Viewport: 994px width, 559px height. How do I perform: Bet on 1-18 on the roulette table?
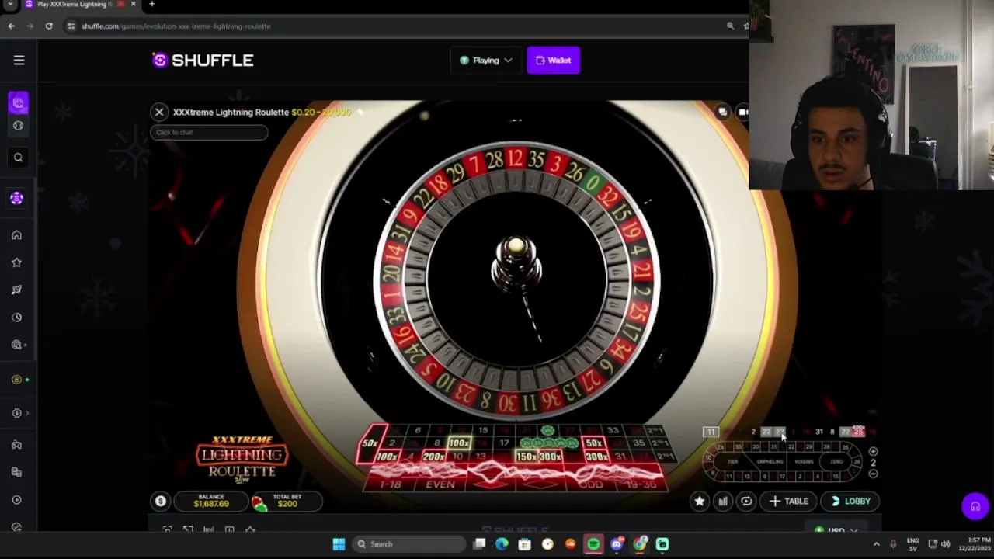pos(391,484)
